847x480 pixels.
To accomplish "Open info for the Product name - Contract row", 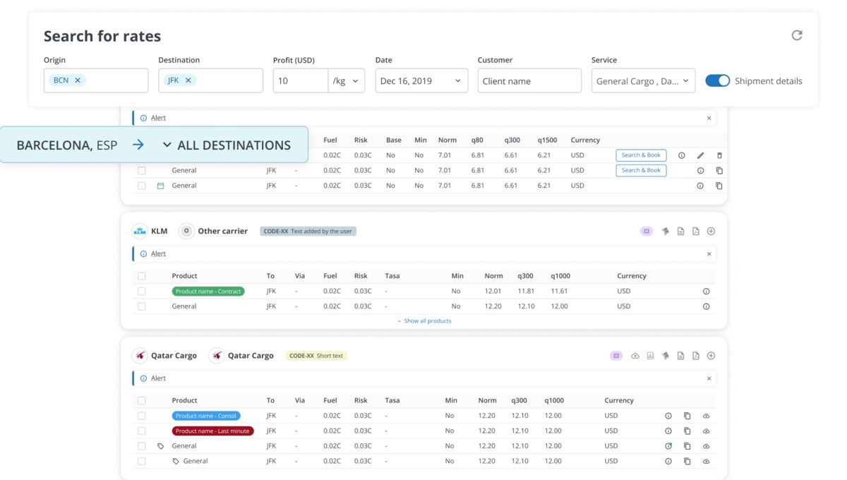I will point(706,292).
